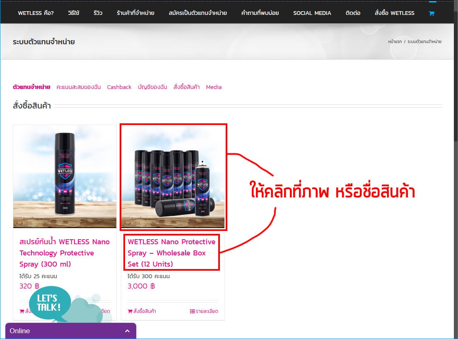Screen dimensions: 458x339
Task: Open สมัครเป็นตัวแทนจำหน่าย menu item
Action: point(198,13)
